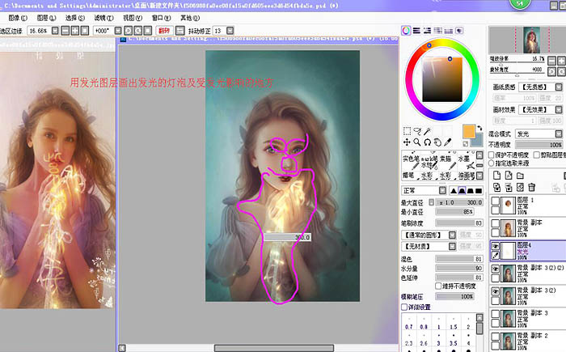Click the clear layer icon
The width and height of the screenshot is (566, 352).
pos(520,187)
